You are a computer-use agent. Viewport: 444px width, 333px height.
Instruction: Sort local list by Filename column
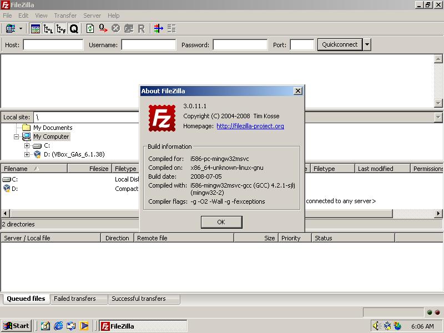coord(34,169)
